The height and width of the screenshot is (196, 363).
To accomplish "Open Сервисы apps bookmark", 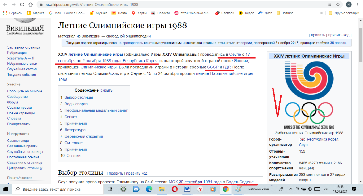I will [x=13, y=13].
